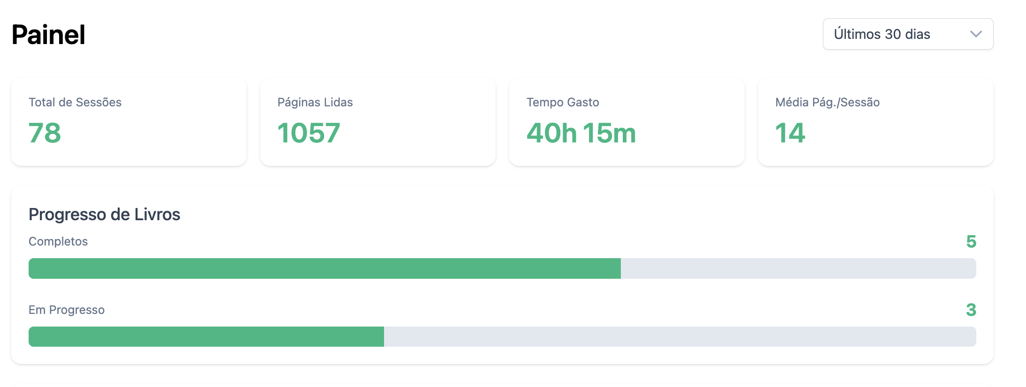The image size is (1026, 387).
Task: Select the Total de Sessões card label
Action: pos(75,102)
